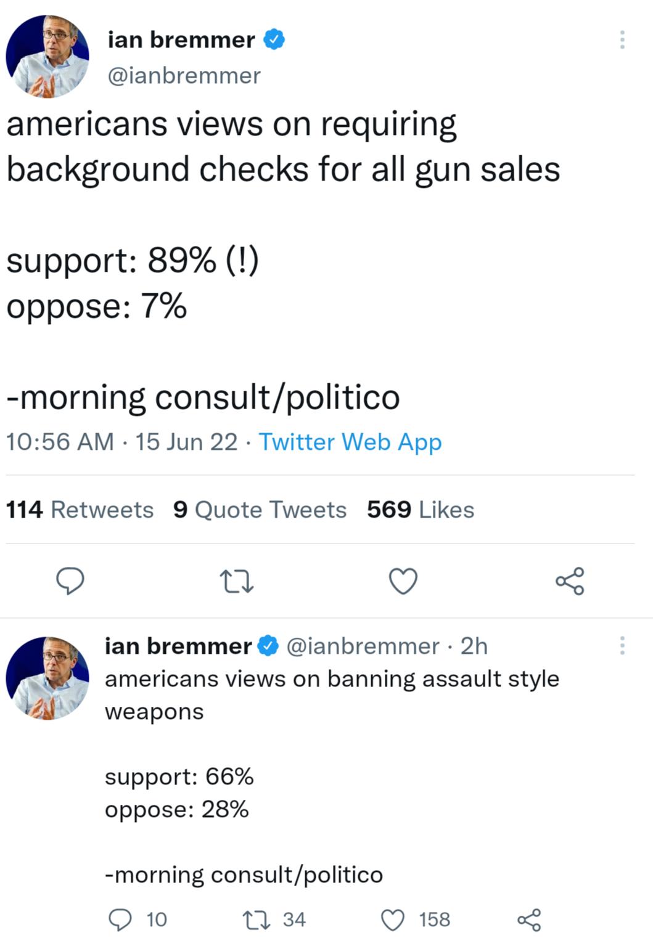Click the 2h timestamp on the reply
653x949 pixels.
coord(474,646)
